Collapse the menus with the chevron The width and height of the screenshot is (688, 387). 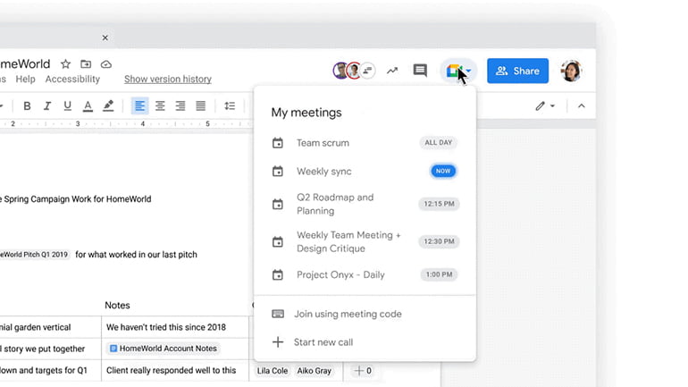pos(582,105)
